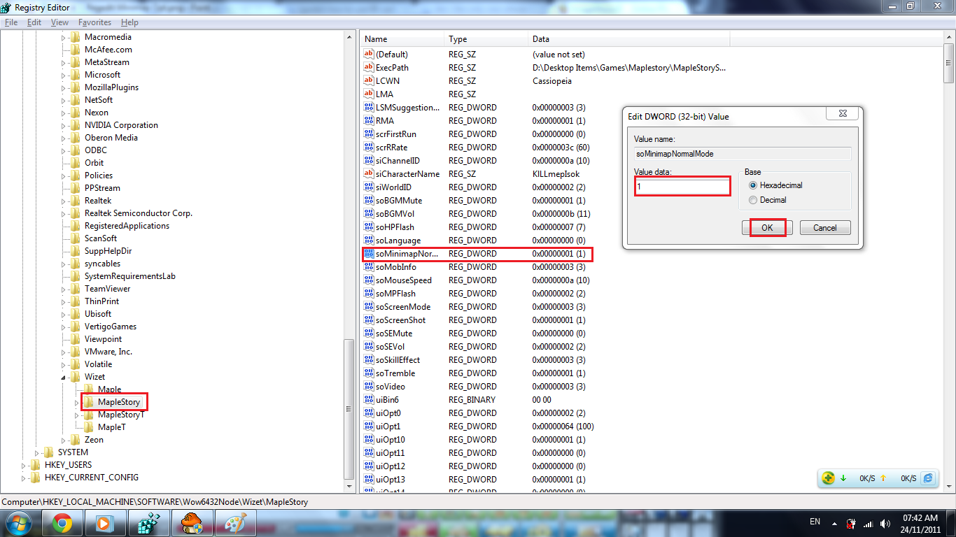The image size is (956, 537).
Task: Launch Google Chrome from the taskbar
Action: click(x=62, y=523)
